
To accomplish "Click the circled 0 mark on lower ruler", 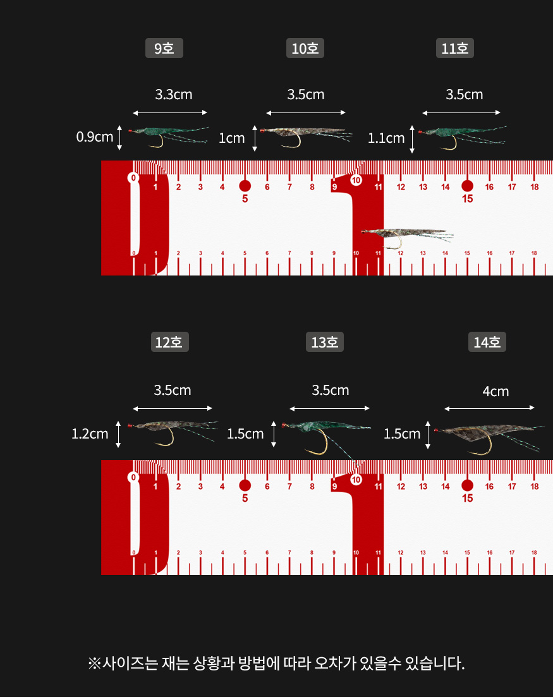I will 133,477.
